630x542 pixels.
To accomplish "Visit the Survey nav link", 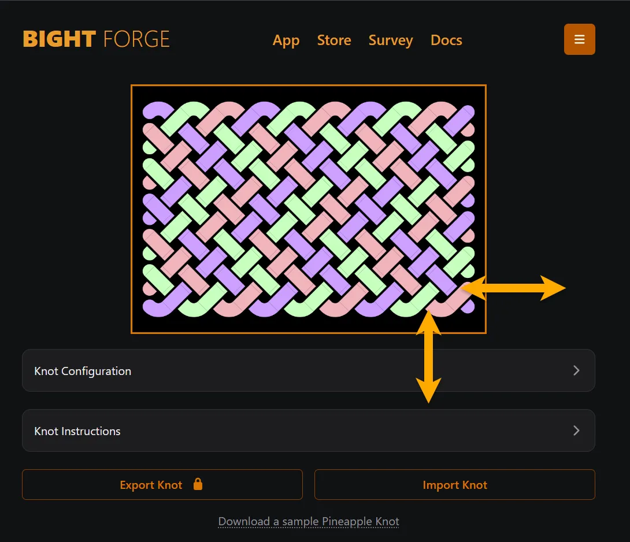I will pyautogui.click(x=391, y=40).
